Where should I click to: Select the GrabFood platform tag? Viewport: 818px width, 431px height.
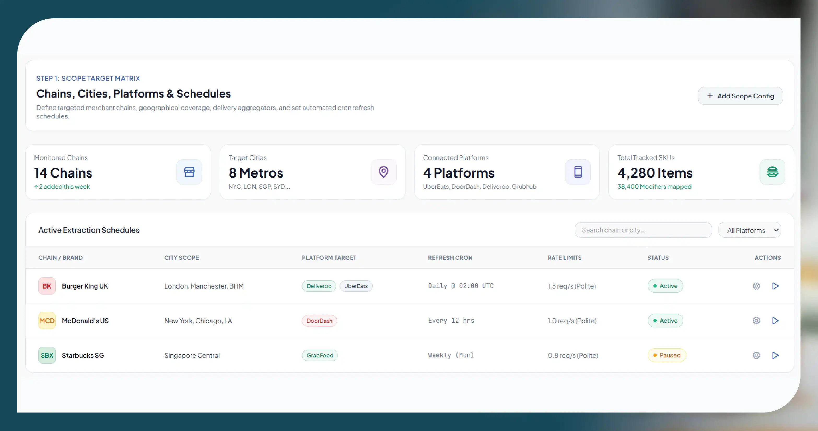click(x=320, y=355)
